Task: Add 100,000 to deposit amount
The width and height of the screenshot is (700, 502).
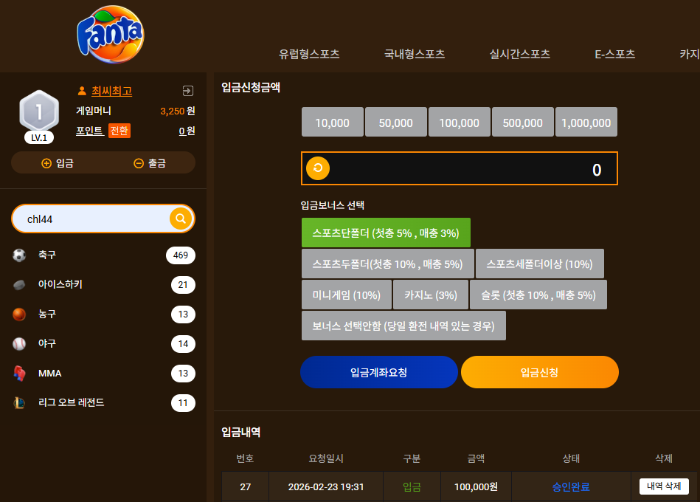Action: [459, 122]
